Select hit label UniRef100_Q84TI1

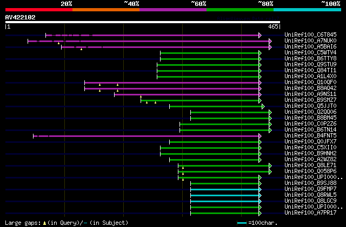pos(310,71)
